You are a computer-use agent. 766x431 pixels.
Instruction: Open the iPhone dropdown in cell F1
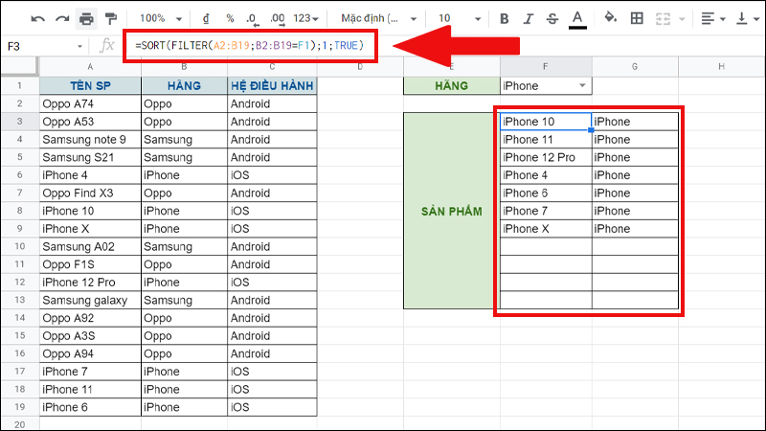coord(582,85)
